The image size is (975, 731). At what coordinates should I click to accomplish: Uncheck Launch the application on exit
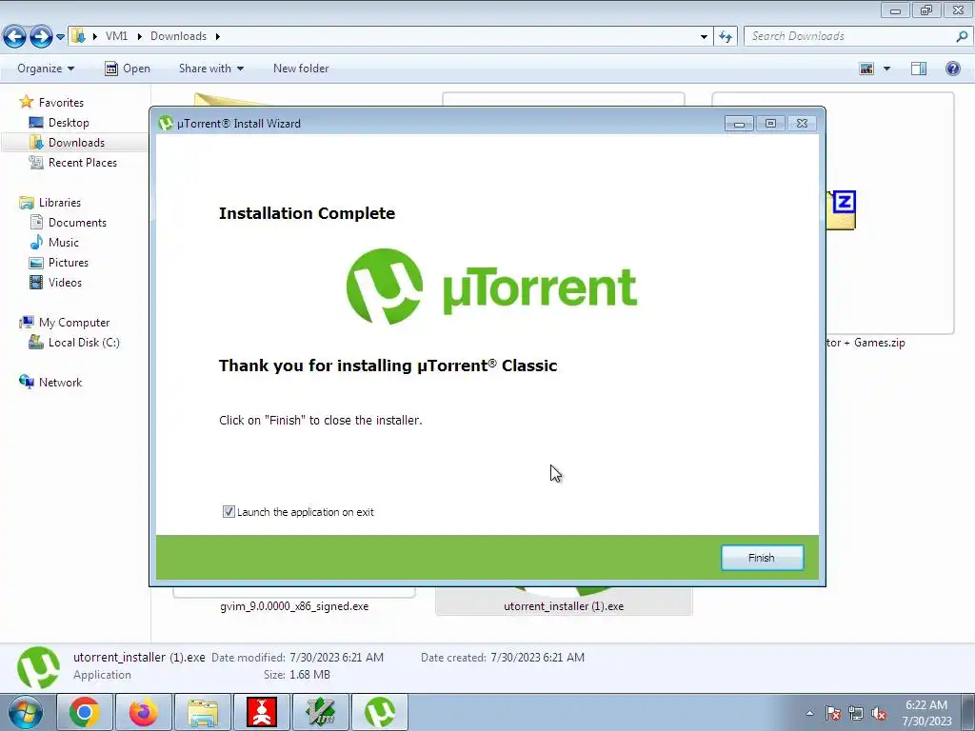pos(229,511)
